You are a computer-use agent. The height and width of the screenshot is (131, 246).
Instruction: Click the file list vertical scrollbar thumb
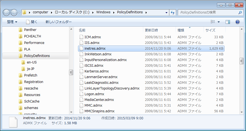click(x=241, y=61)
